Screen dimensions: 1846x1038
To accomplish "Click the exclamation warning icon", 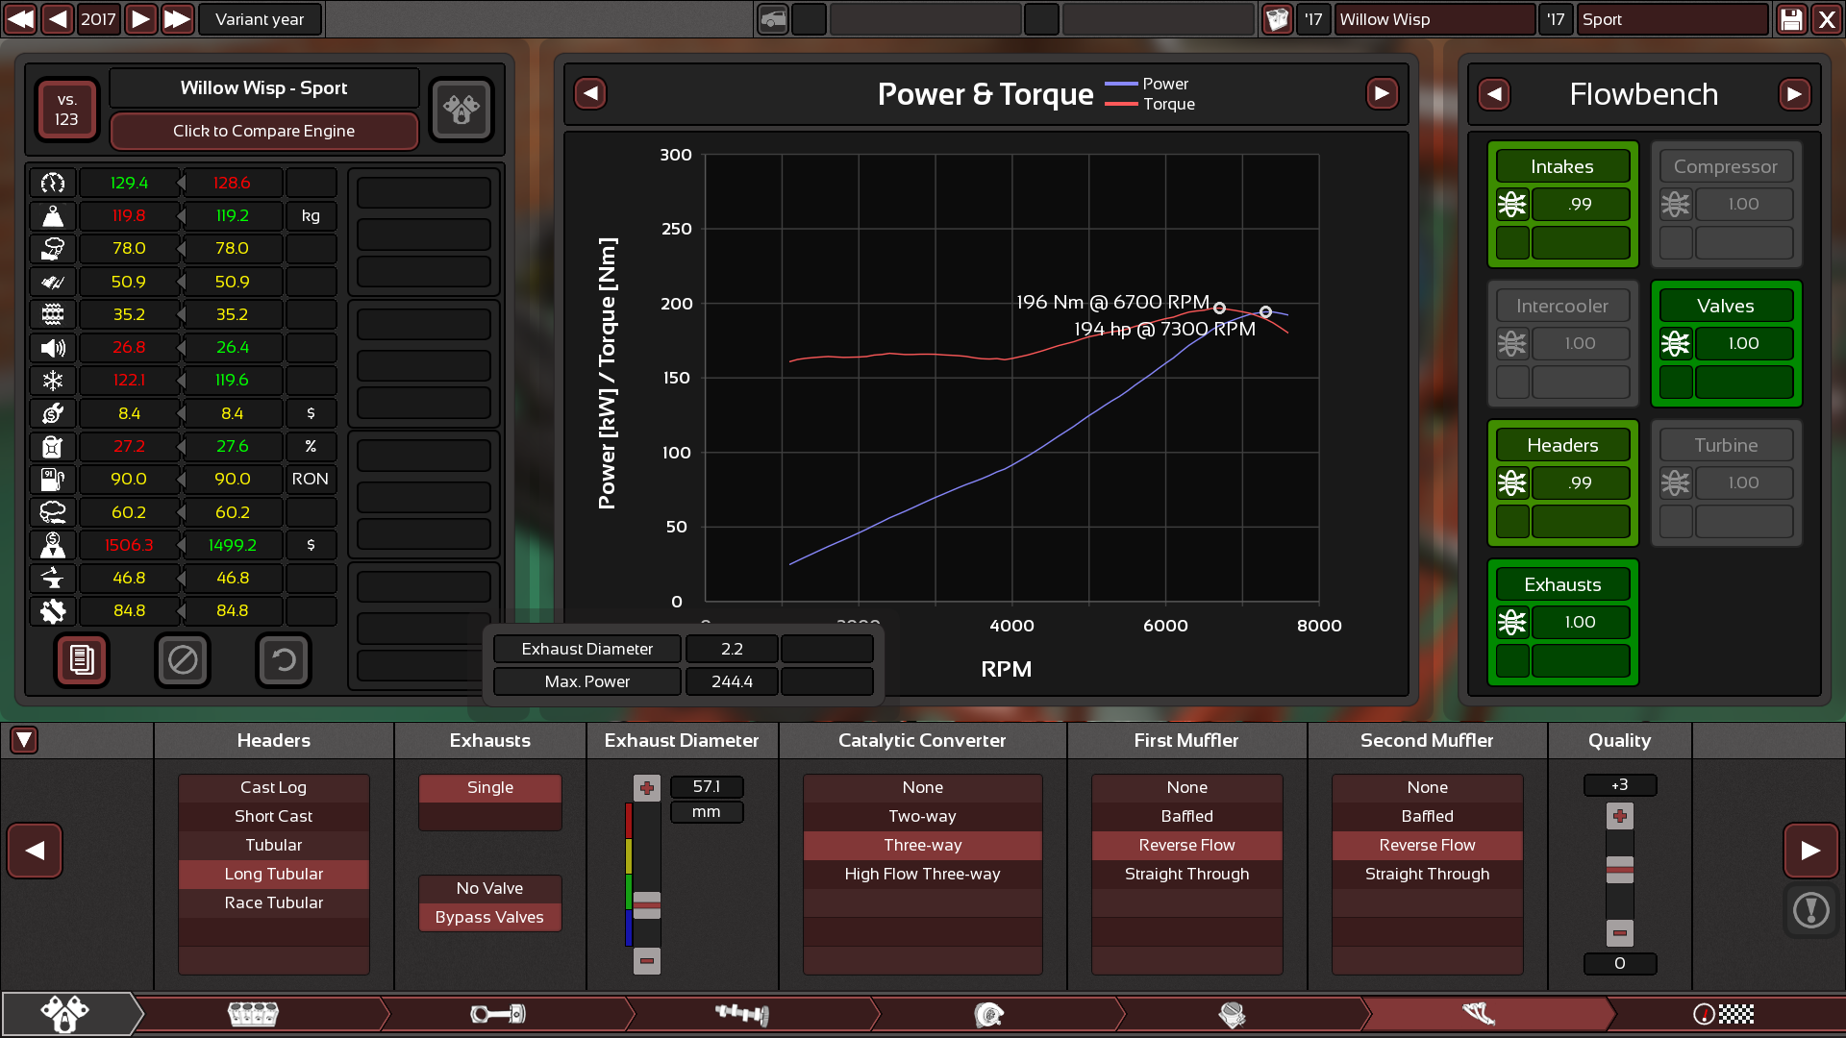I will 1810,909.
